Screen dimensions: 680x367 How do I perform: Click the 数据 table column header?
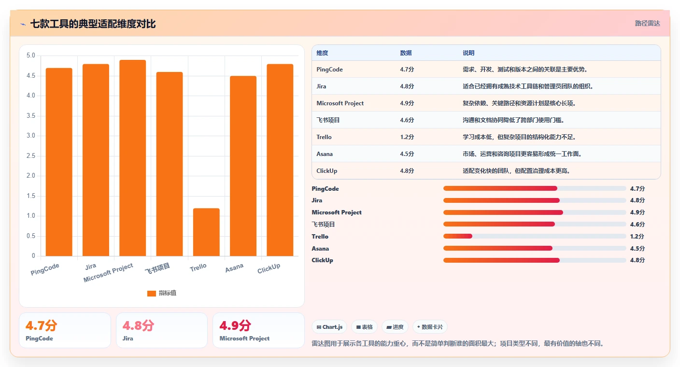click(406, 53)
